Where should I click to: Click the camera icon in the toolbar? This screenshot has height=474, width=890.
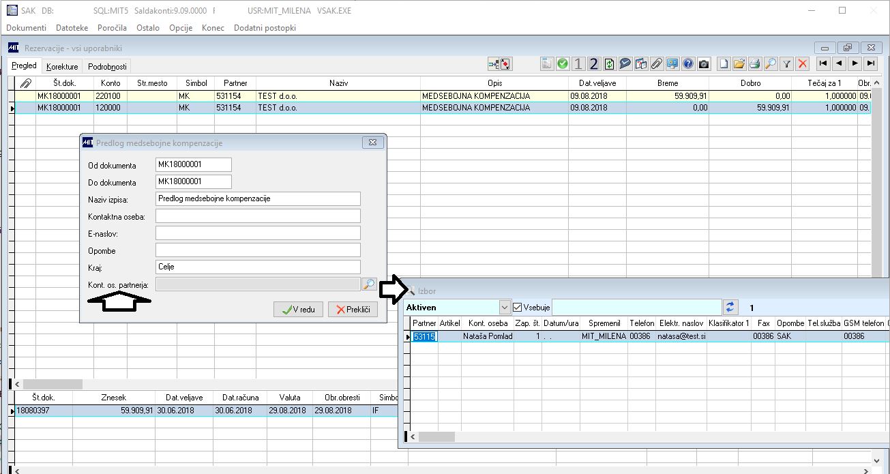click(704, 63)
